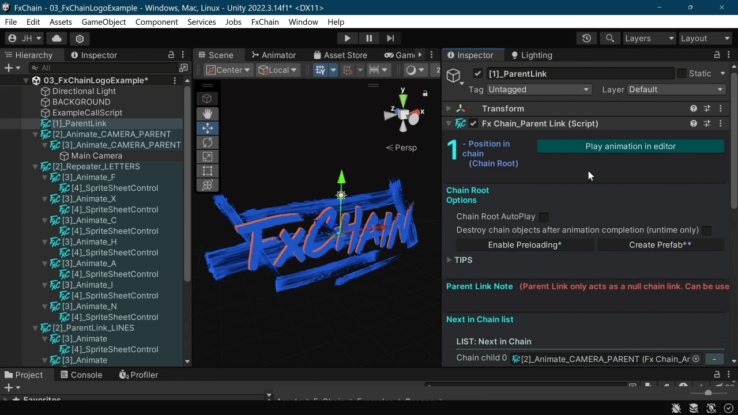738x415 pixels.
Task: Open Fx Chain script preset icon
Action: 707,123
